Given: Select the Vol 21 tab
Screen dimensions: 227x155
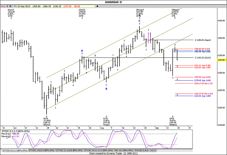Looking at the screenshot, I should click(x=153, y=150).
